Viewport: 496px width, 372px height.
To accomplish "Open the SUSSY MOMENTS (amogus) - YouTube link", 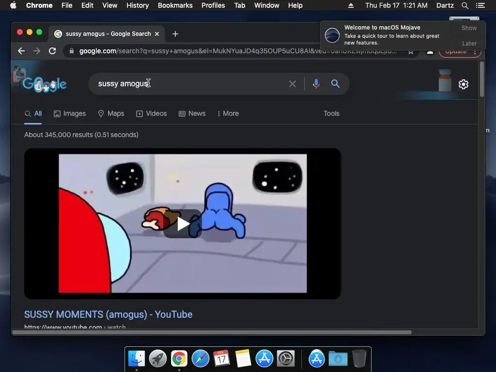I will 108,314.
